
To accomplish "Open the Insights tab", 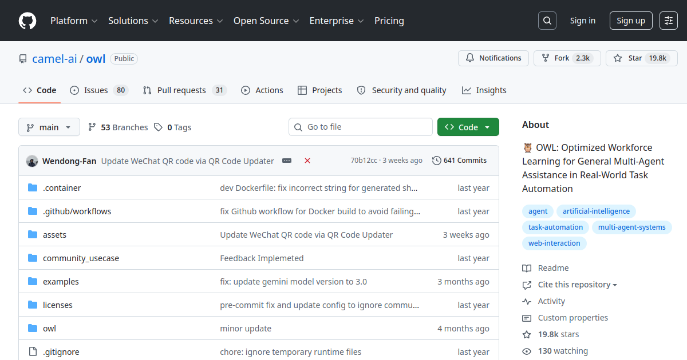I will point(484,90).
